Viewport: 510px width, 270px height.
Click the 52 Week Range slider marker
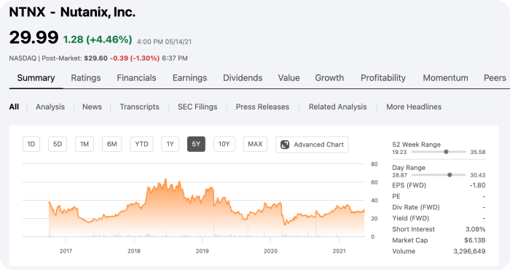446,152
